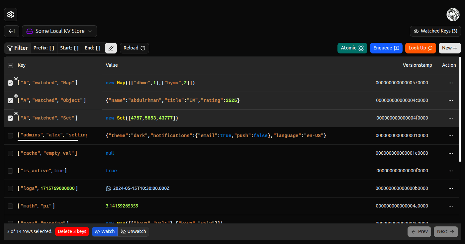Open the Look Up key search

(x=420, y=48)
